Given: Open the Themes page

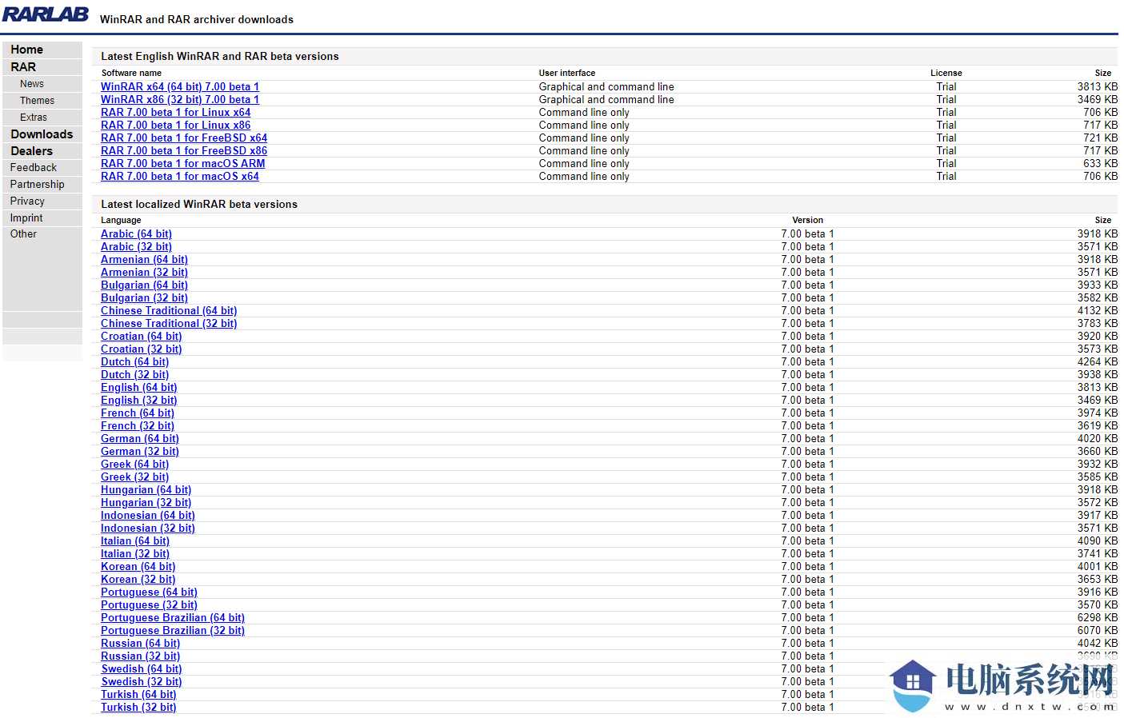Looking at the screenshot, I should click(x=38, y=101).
